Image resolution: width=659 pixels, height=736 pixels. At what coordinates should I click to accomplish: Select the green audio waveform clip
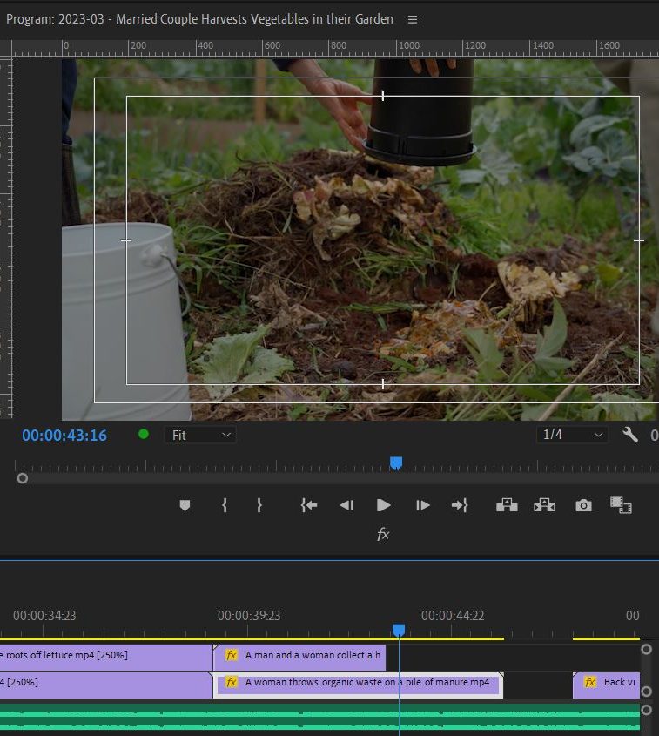[319, 719]
